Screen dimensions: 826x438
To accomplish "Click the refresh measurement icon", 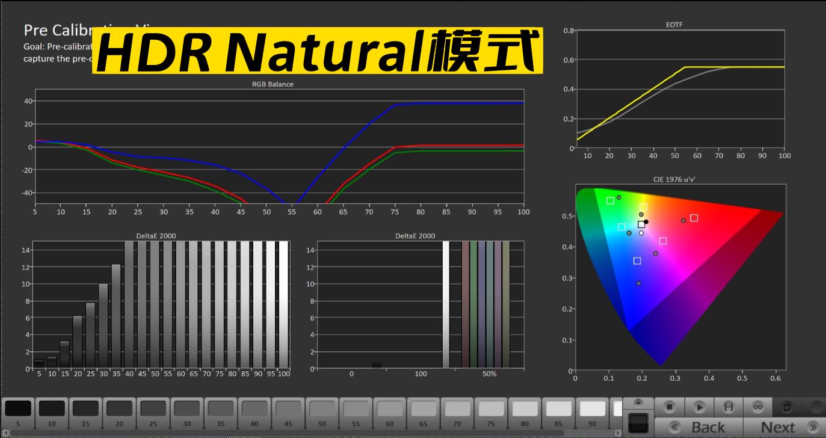I will tap(787, 407).
